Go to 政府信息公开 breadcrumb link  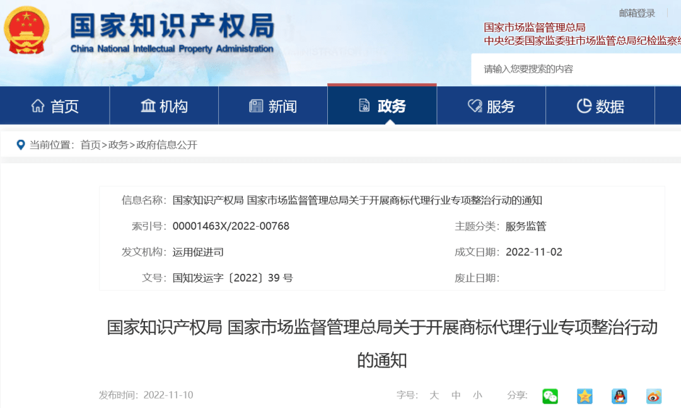(166, 145)
